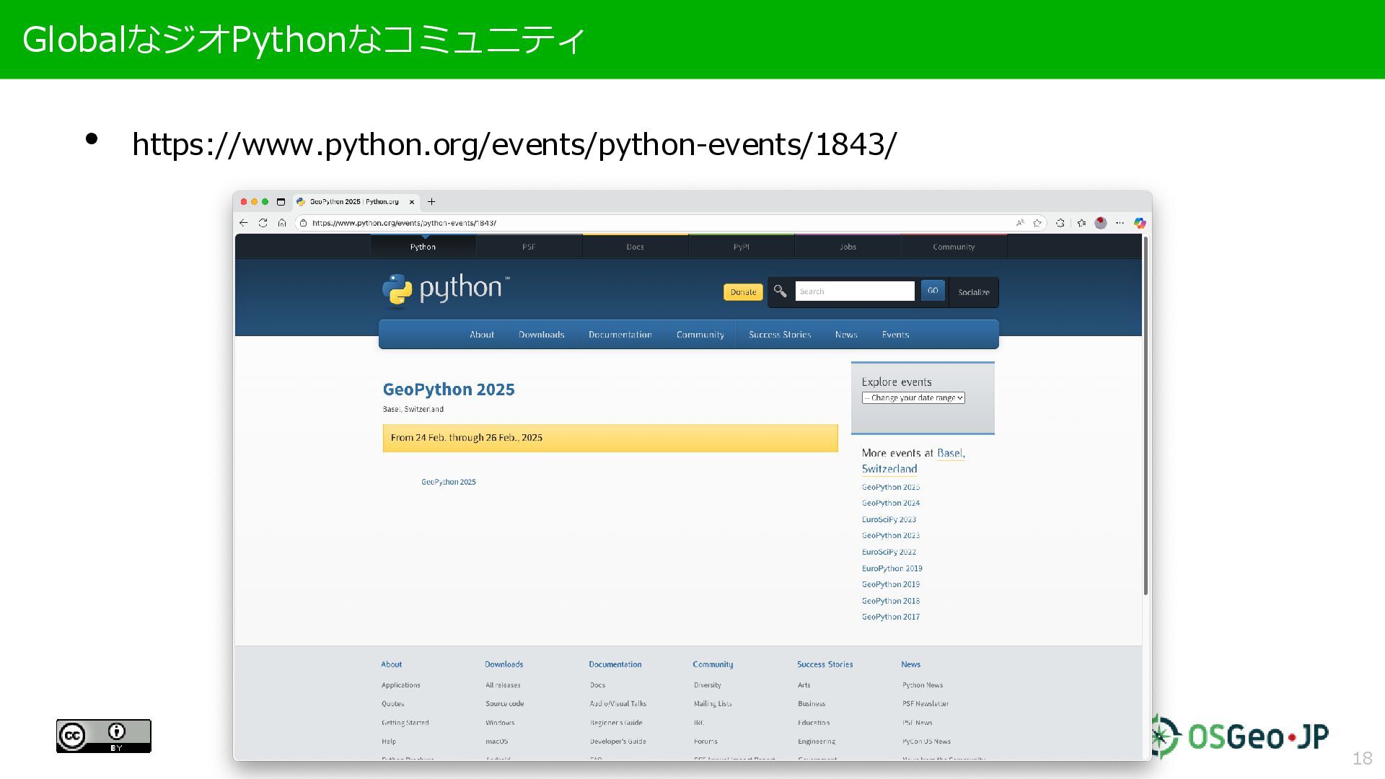This screenshot has width=1385, height=779.
Task: Switch to the Docs top tab
Action: coord(635,247)
